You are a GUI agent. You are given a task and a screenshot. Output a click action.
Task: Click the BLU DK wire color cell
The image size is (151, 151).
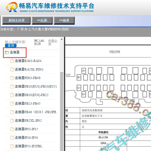pyautogui.click(x=103, y=137)
